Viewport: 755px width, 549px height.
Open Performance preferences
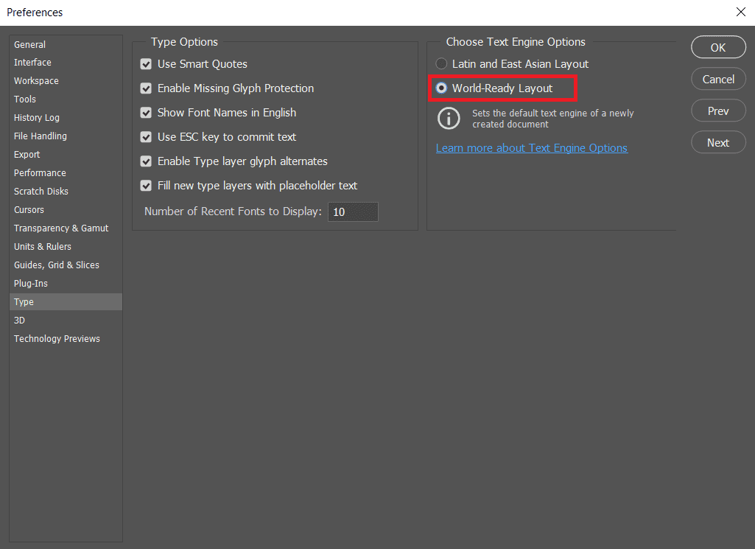pos(66,173)
